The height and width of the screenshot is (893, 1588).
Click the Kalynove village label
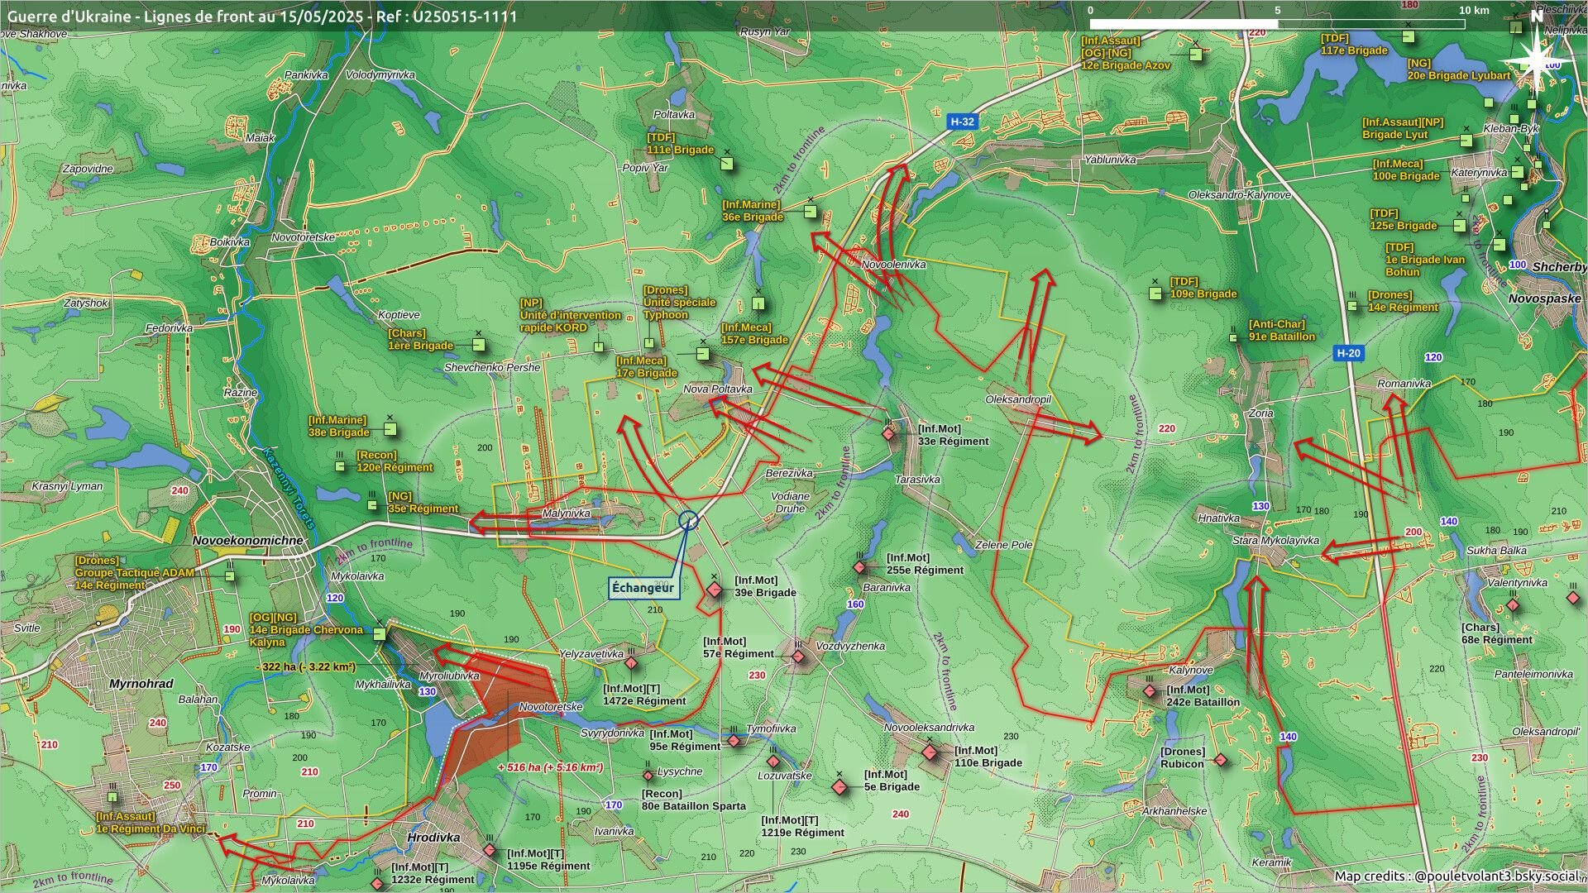(x=1191, y=670)
